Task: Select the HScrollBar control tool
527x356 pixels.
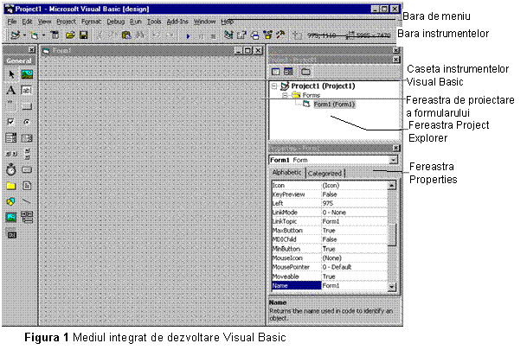Action: click(x=11, y=154)
